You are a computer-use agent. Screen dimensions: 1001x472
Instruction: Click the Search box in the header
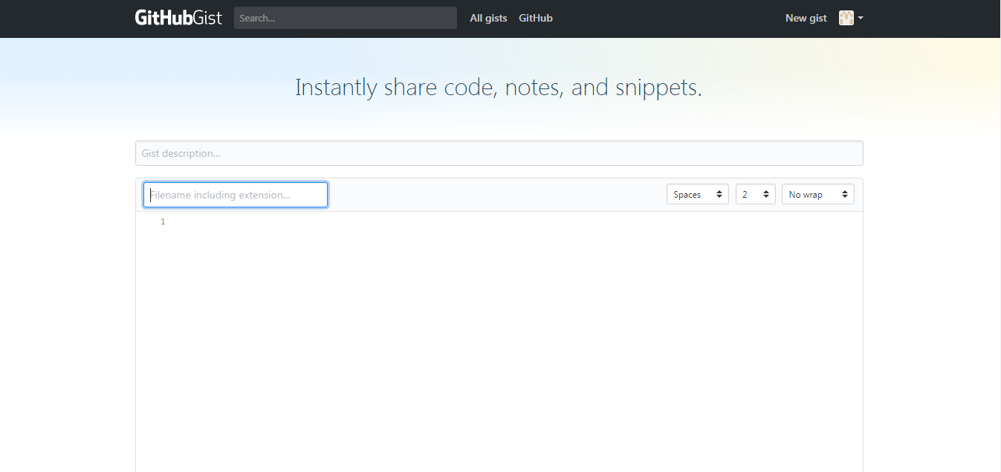(345, 18)
